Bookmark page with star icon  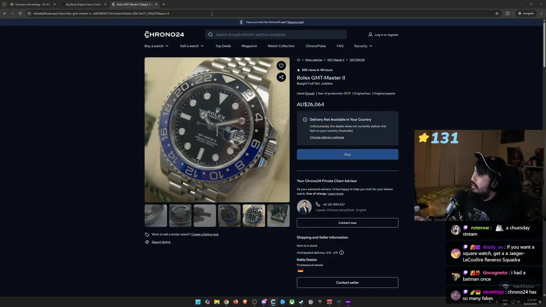tap(497, 13)
